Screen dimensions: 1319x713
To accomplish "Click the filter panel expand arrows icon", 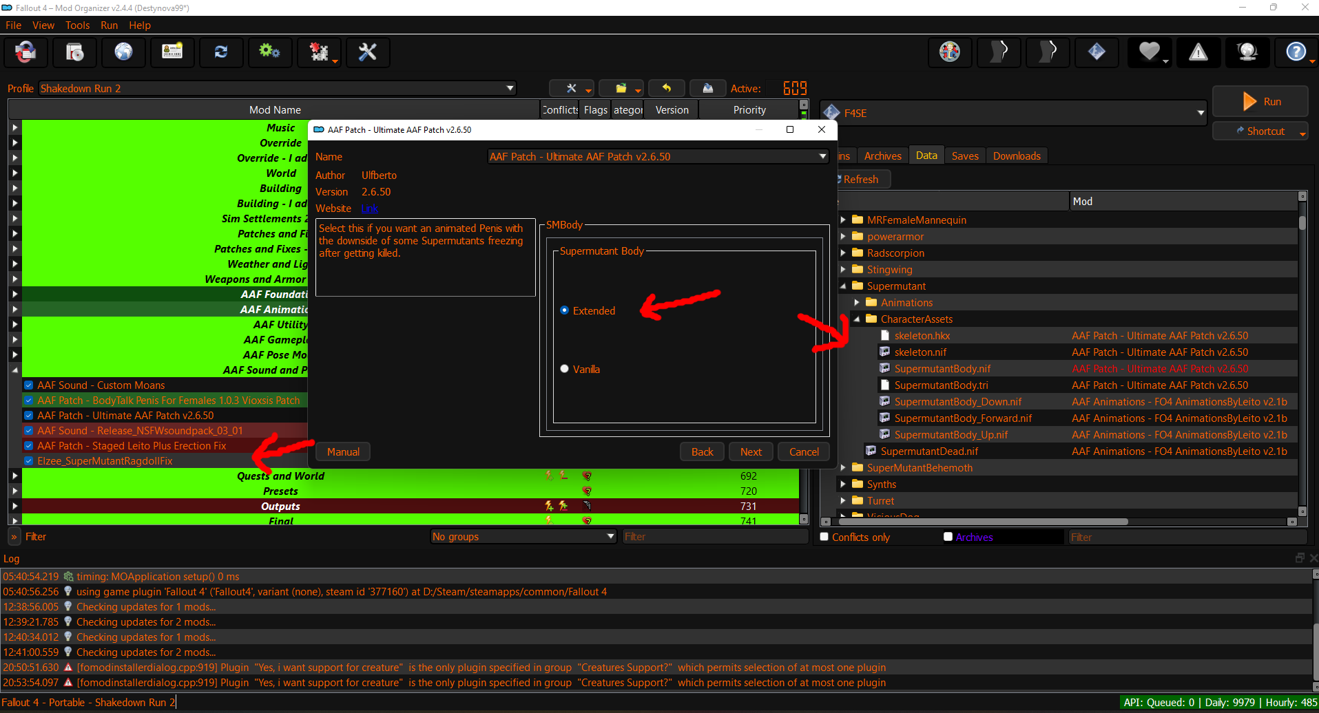I will [x=14, y=537].
